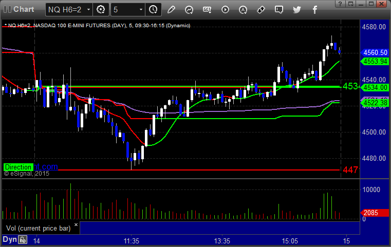Click the Chart window title label
This screenshot has width=391, height=247.
click(24, 9)
